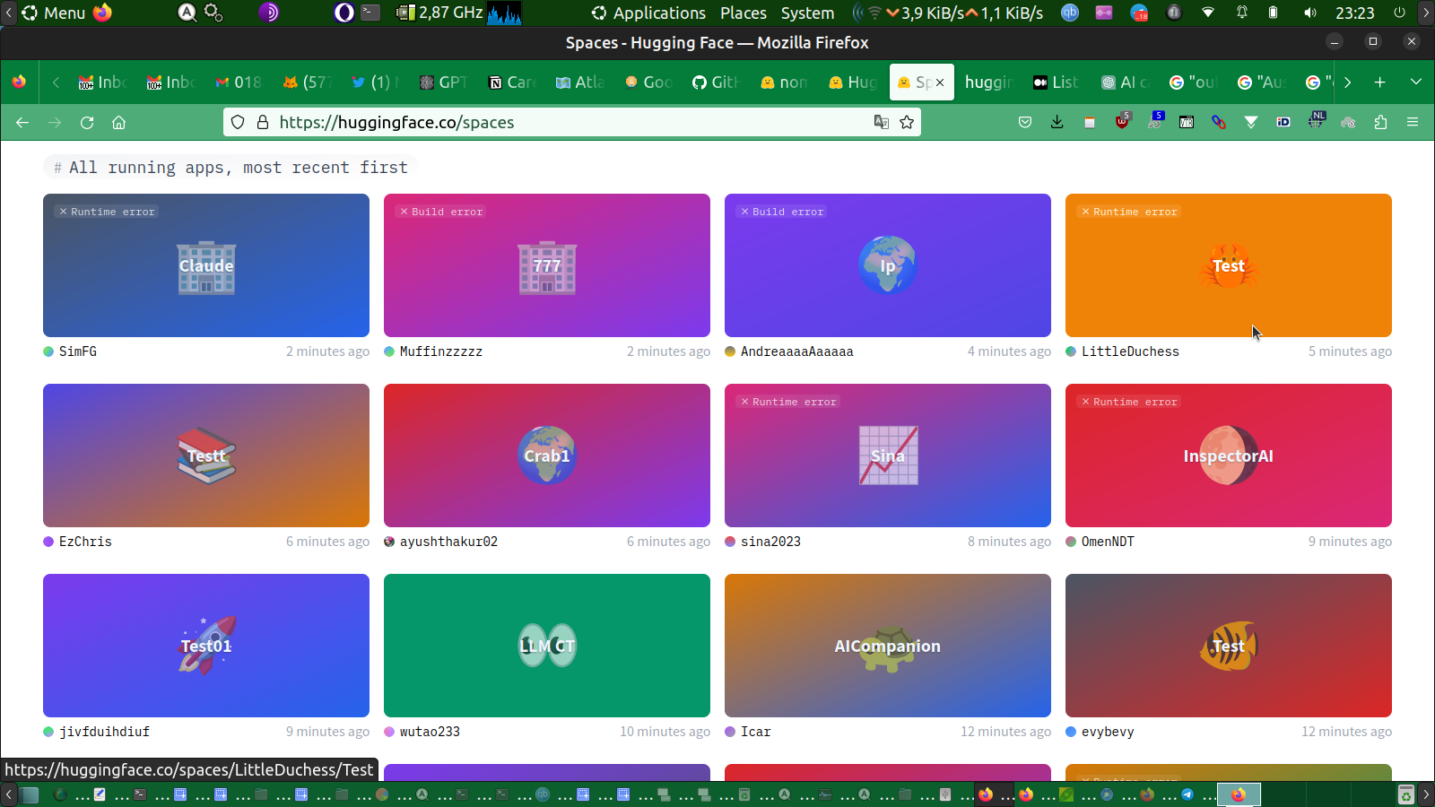Go back to the previous page
Screen dimensions: 1435x807
tap(22, 122)
